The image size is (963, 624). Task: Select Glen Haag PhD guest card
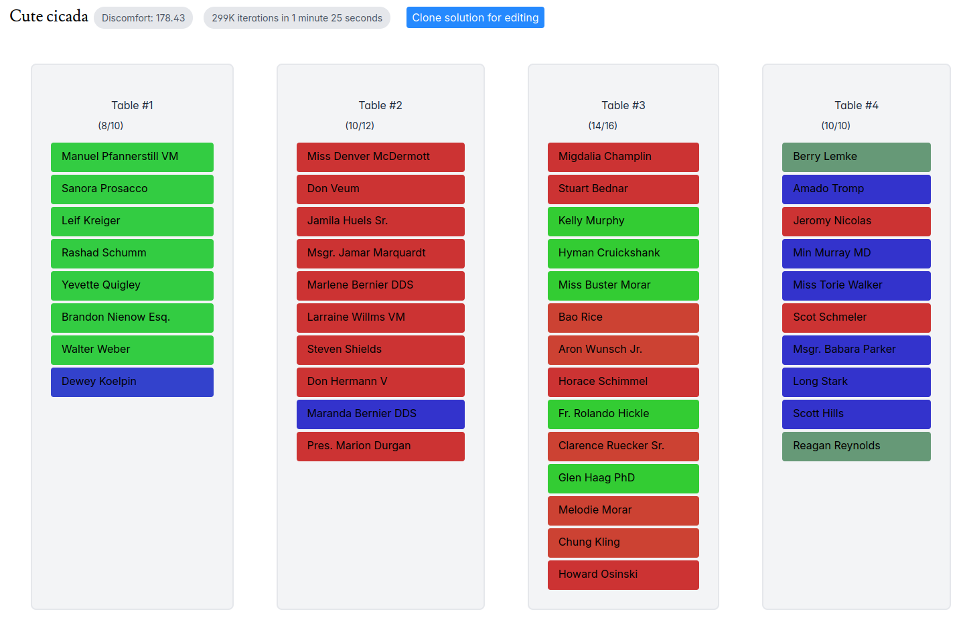pyautogui.click(x=623, y=478)
